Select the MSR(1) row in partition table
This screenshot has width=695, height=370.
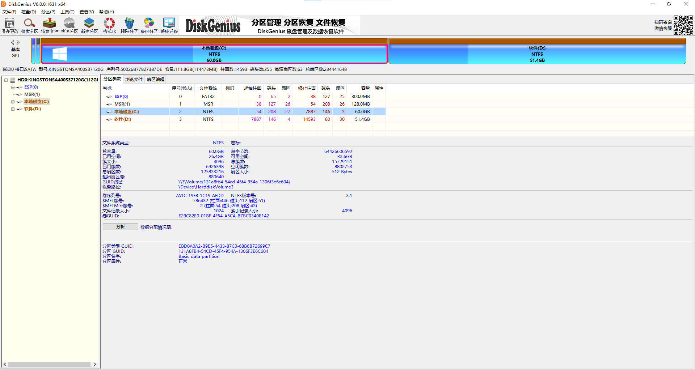(x=243, y=104)
